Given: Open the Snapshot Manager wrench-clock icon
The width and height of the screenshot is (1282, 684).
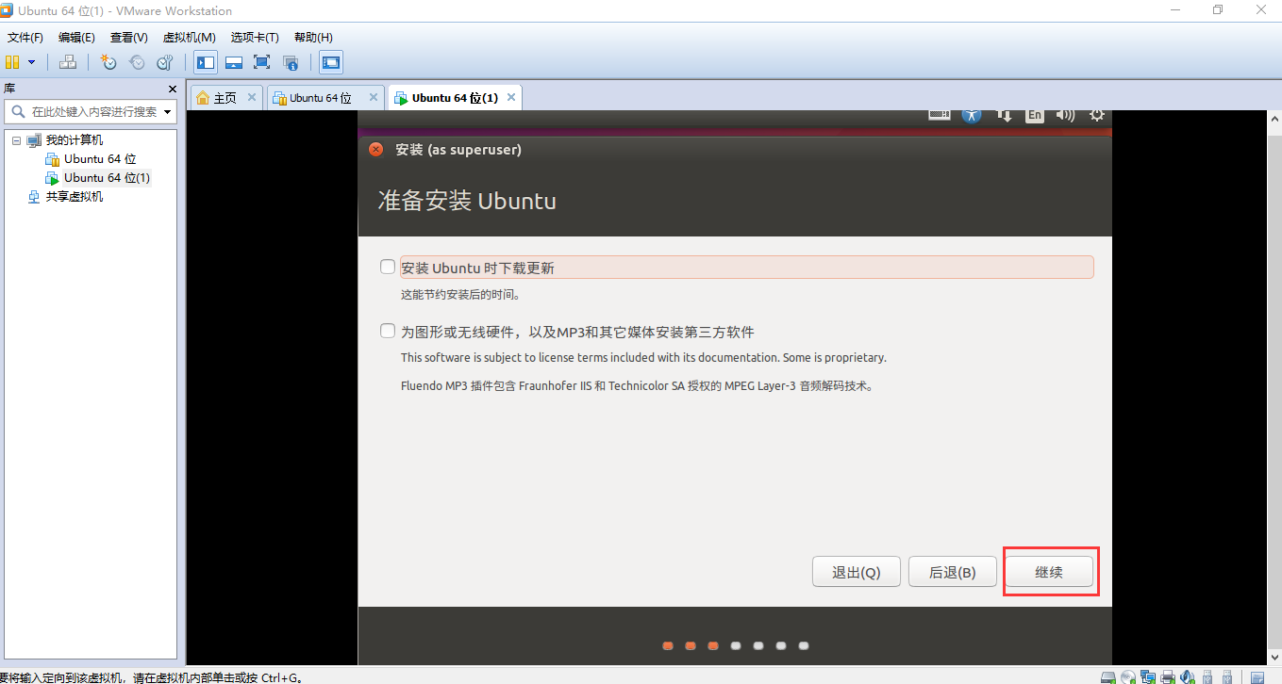Looking at the screenshot, I should pos(165,62).
